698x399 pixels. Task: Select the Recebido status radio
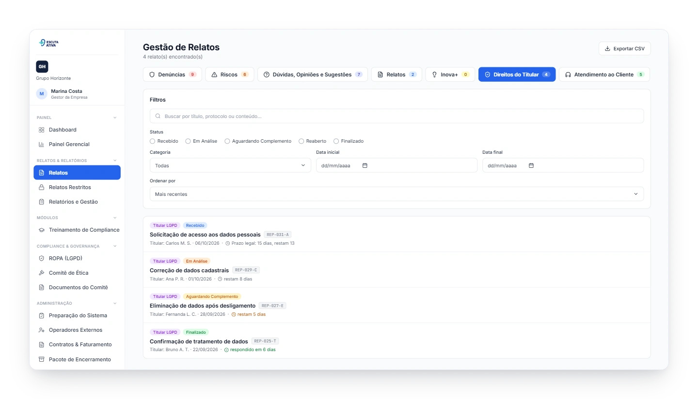pos(153,141)
